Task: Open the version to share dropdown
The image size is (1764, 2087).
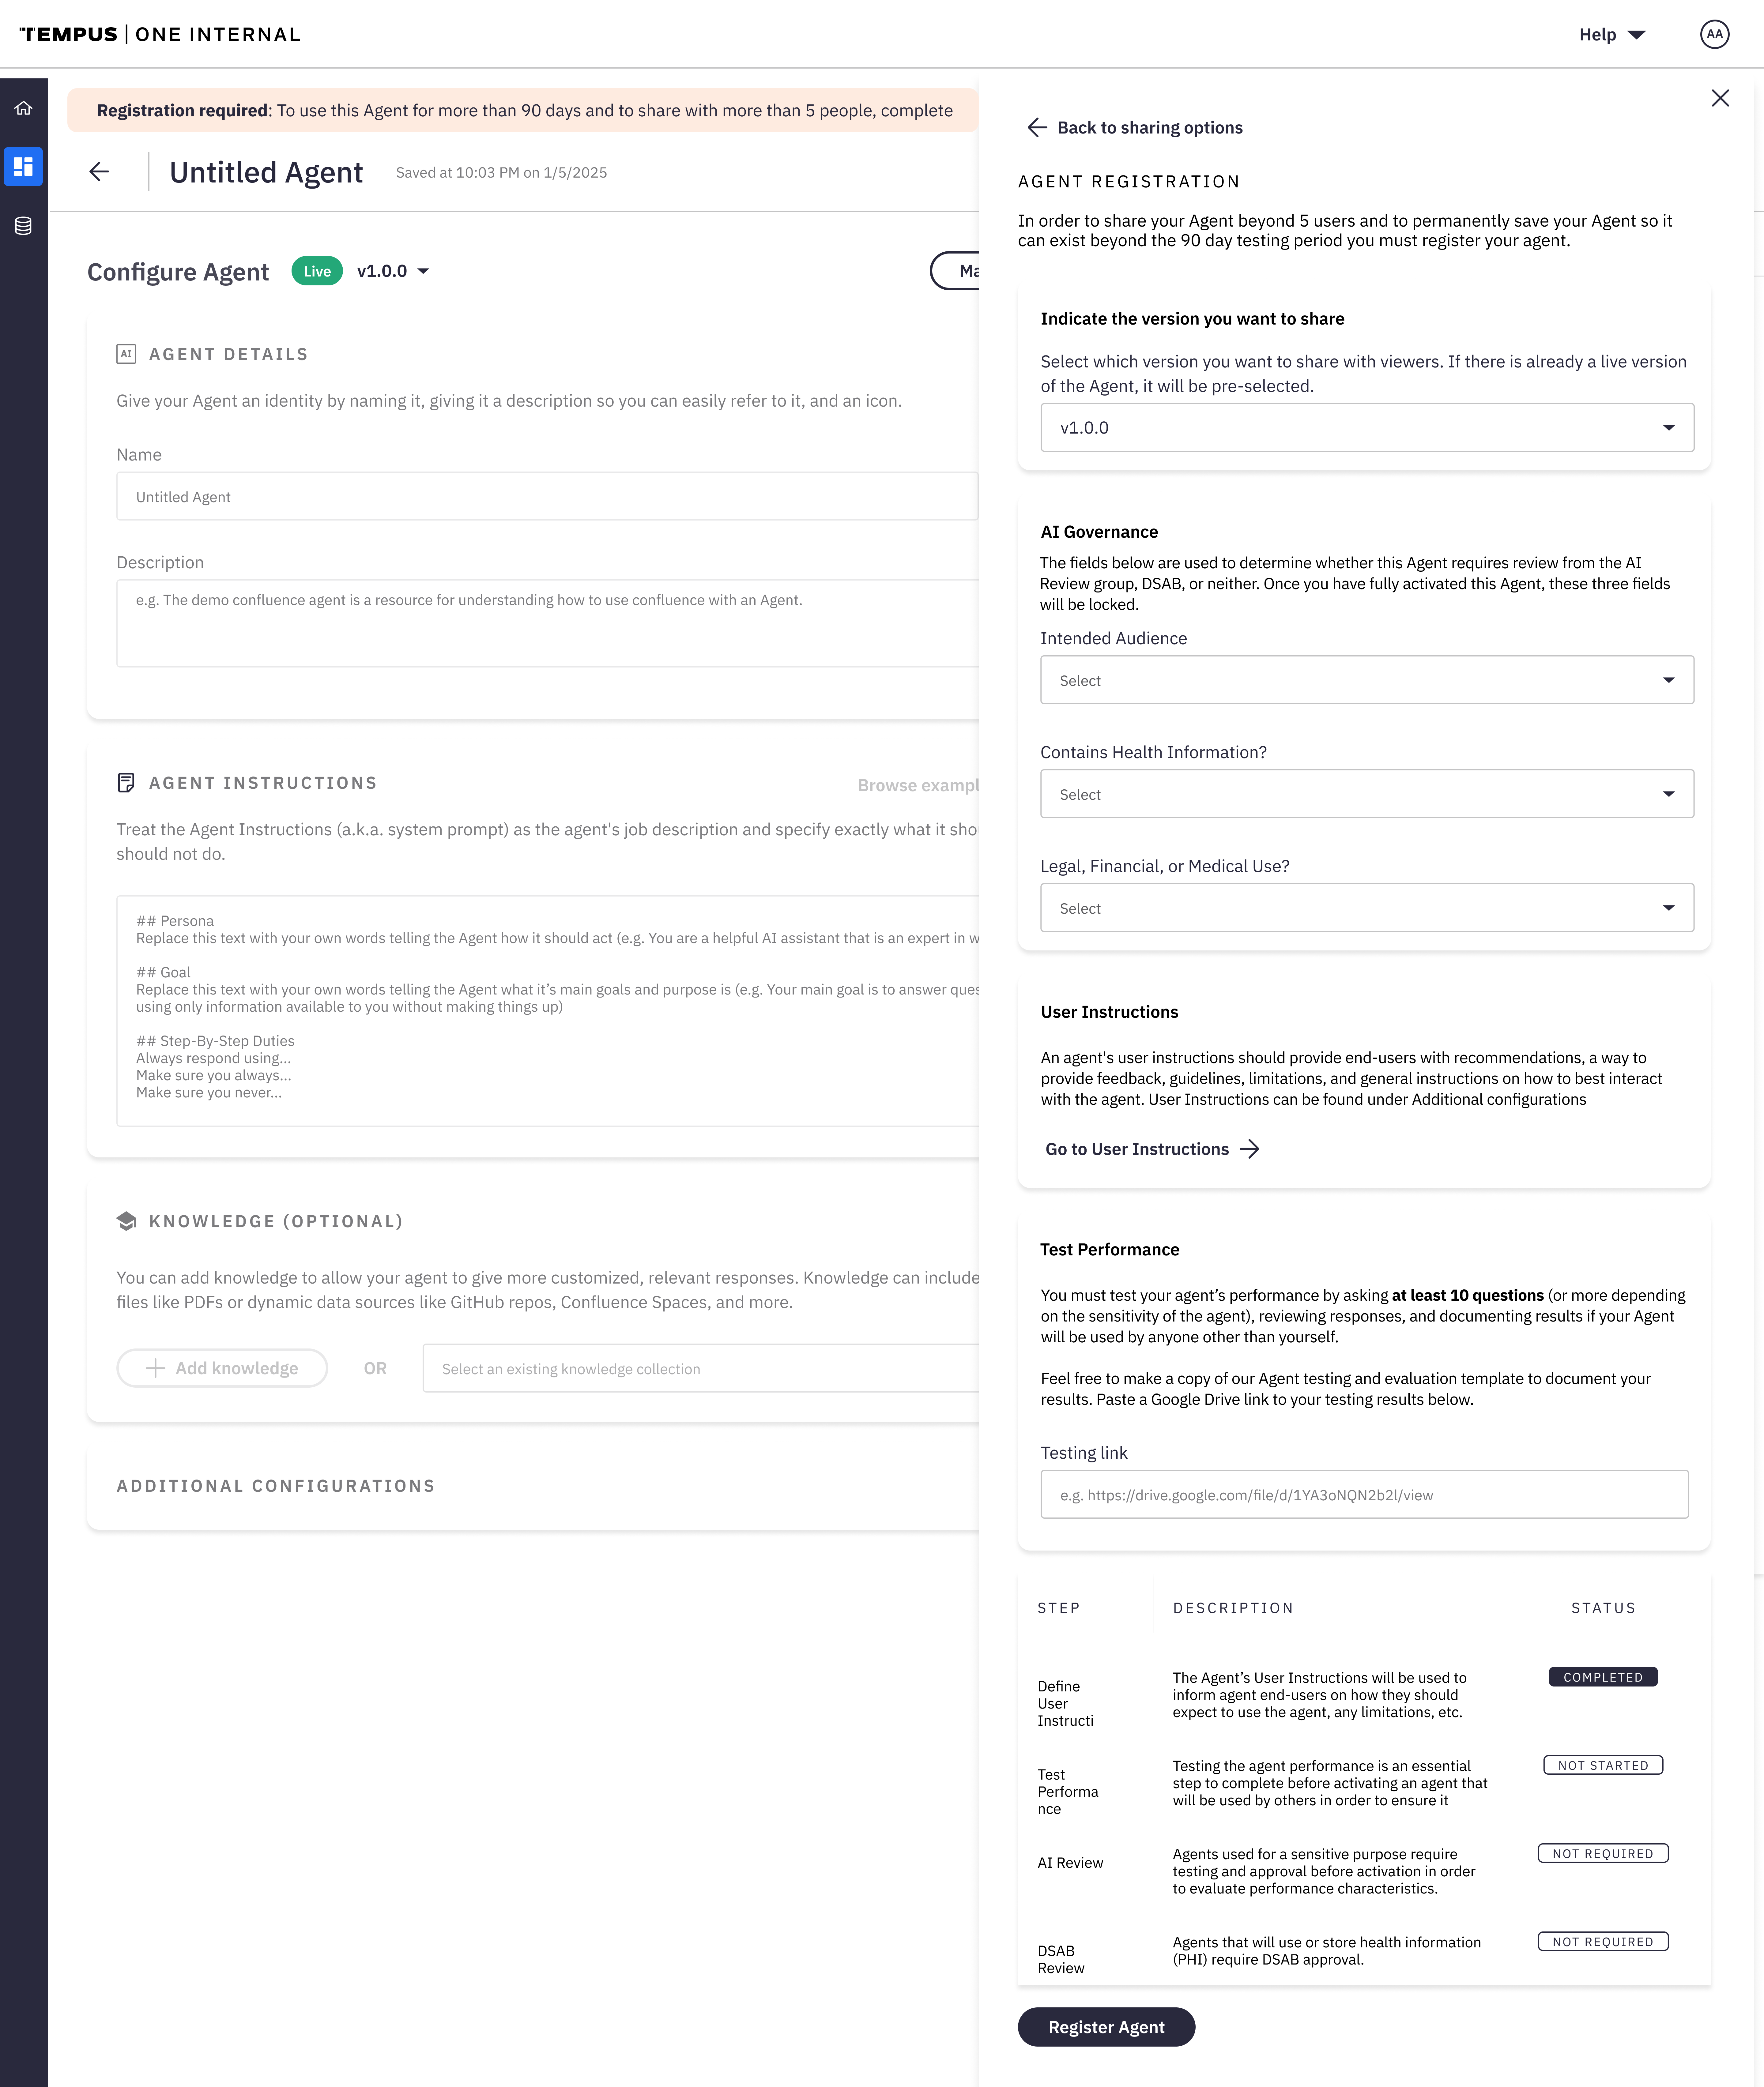Action: pyautogui.click(x=1367, y=428)
